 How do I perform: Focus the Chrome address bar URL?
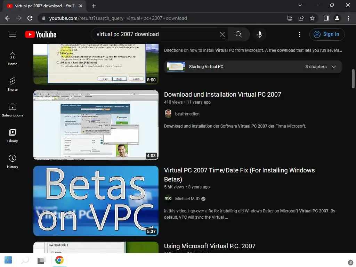point(118,18)
